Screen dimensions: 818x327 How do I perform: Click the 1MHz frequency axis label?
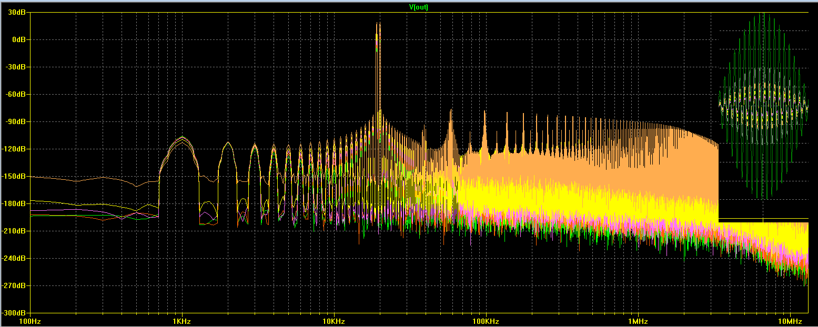click(x=638, y=321)
